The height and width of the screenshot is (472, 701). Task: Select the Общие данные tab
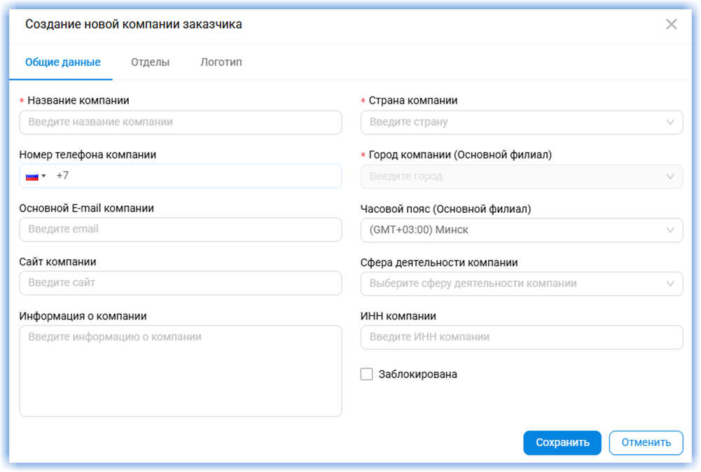[x=62, y=62]
